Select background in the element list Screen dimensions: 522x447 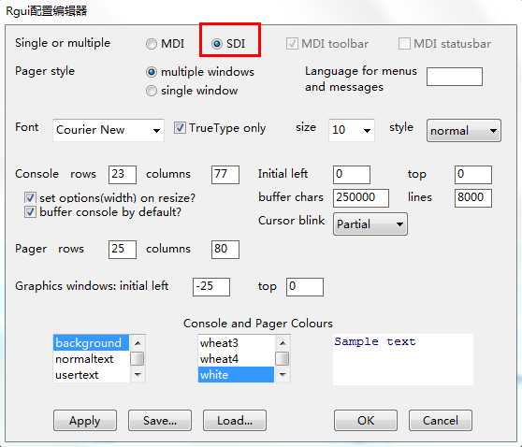point(91,343)
